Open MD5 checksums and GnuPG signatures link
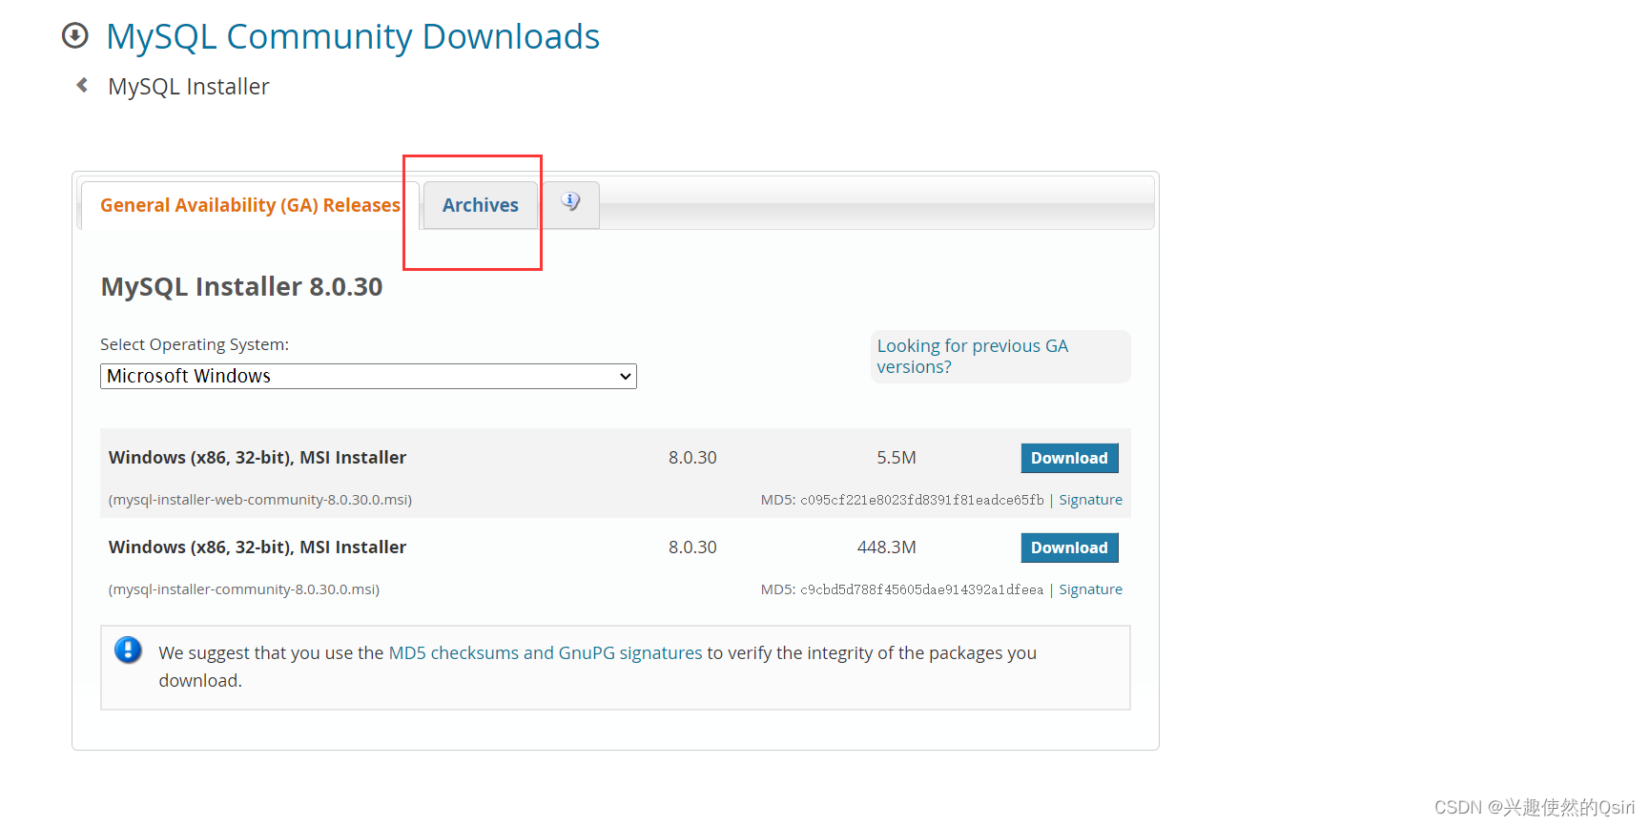The width and height of the screenshot is (1649, 826). [x=546, y=652]
